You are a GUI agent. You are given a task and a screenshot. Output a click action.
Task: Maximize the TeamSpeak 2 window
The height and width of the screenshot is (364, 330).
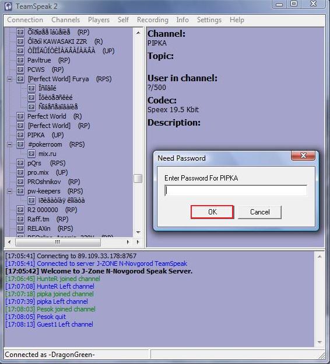click(x=294, y=4)
